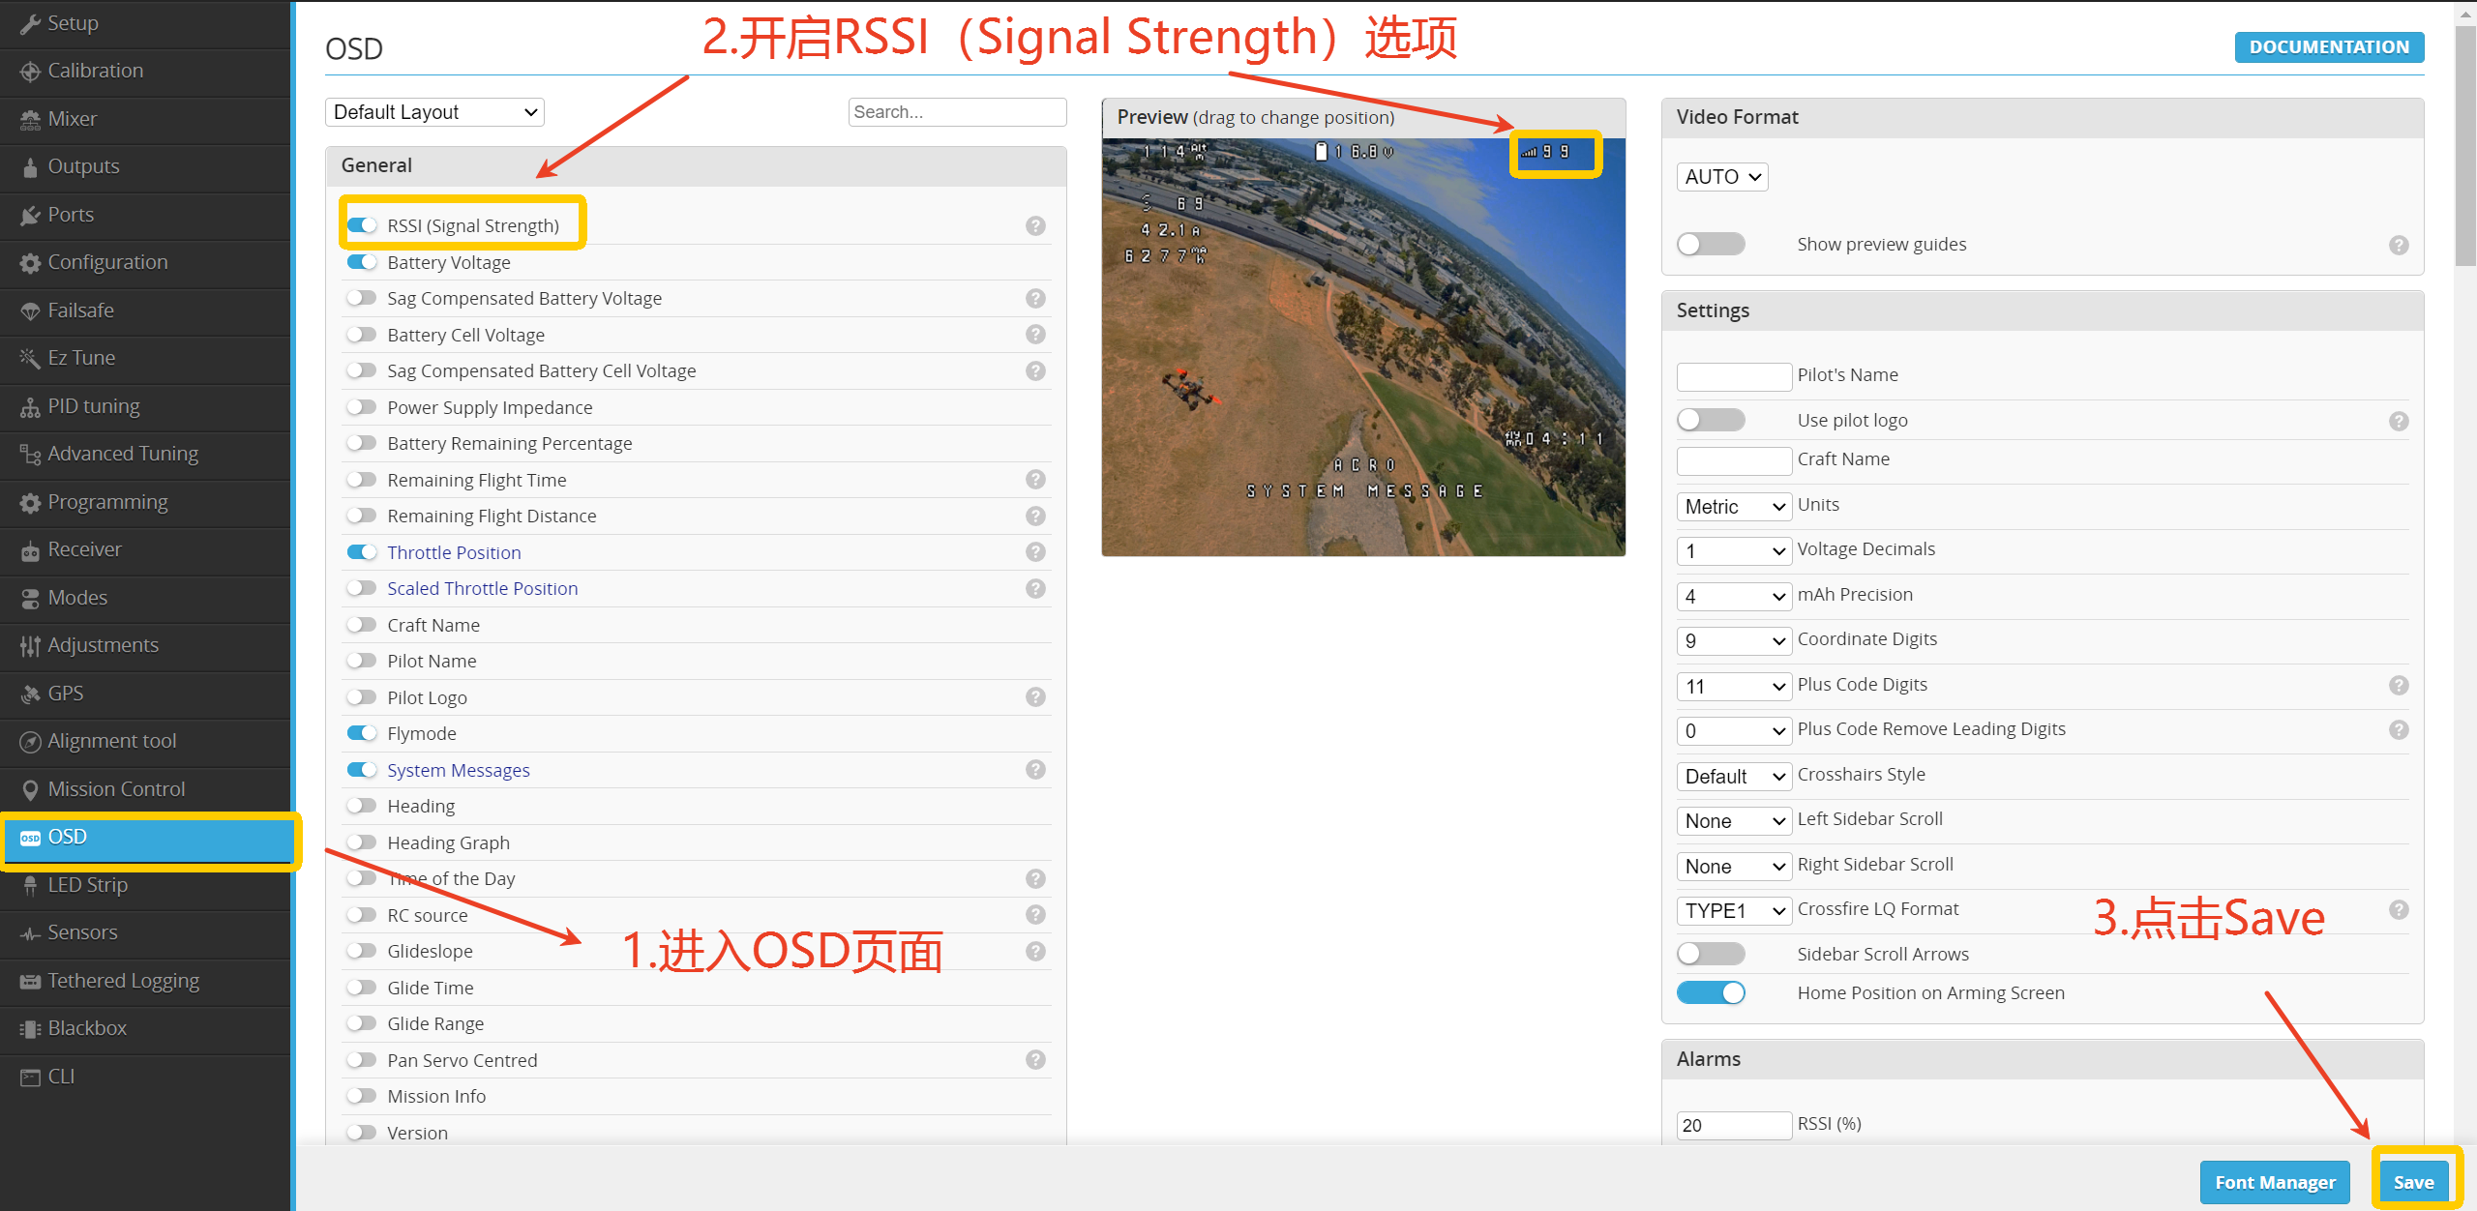2477x1211 pixels.
Task: Open the Units Metric dropdown
Action: pyautogui.click(x=1734, y=507)
